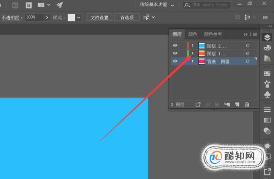
Task: Click the 样式 graphic style swatch
Action: [71, 17]
